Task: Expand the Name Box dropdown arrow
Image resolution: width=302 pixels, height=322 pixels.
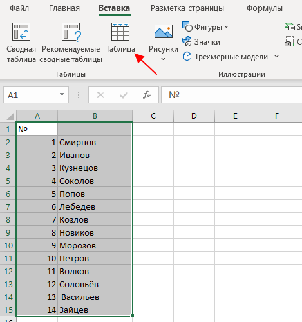Action: (62, 94)
